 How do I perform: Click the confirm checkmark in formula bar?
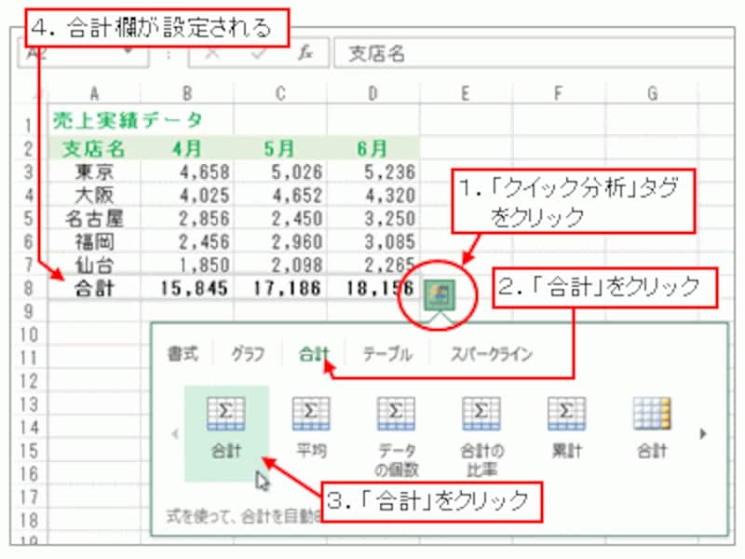click(259, 53)
